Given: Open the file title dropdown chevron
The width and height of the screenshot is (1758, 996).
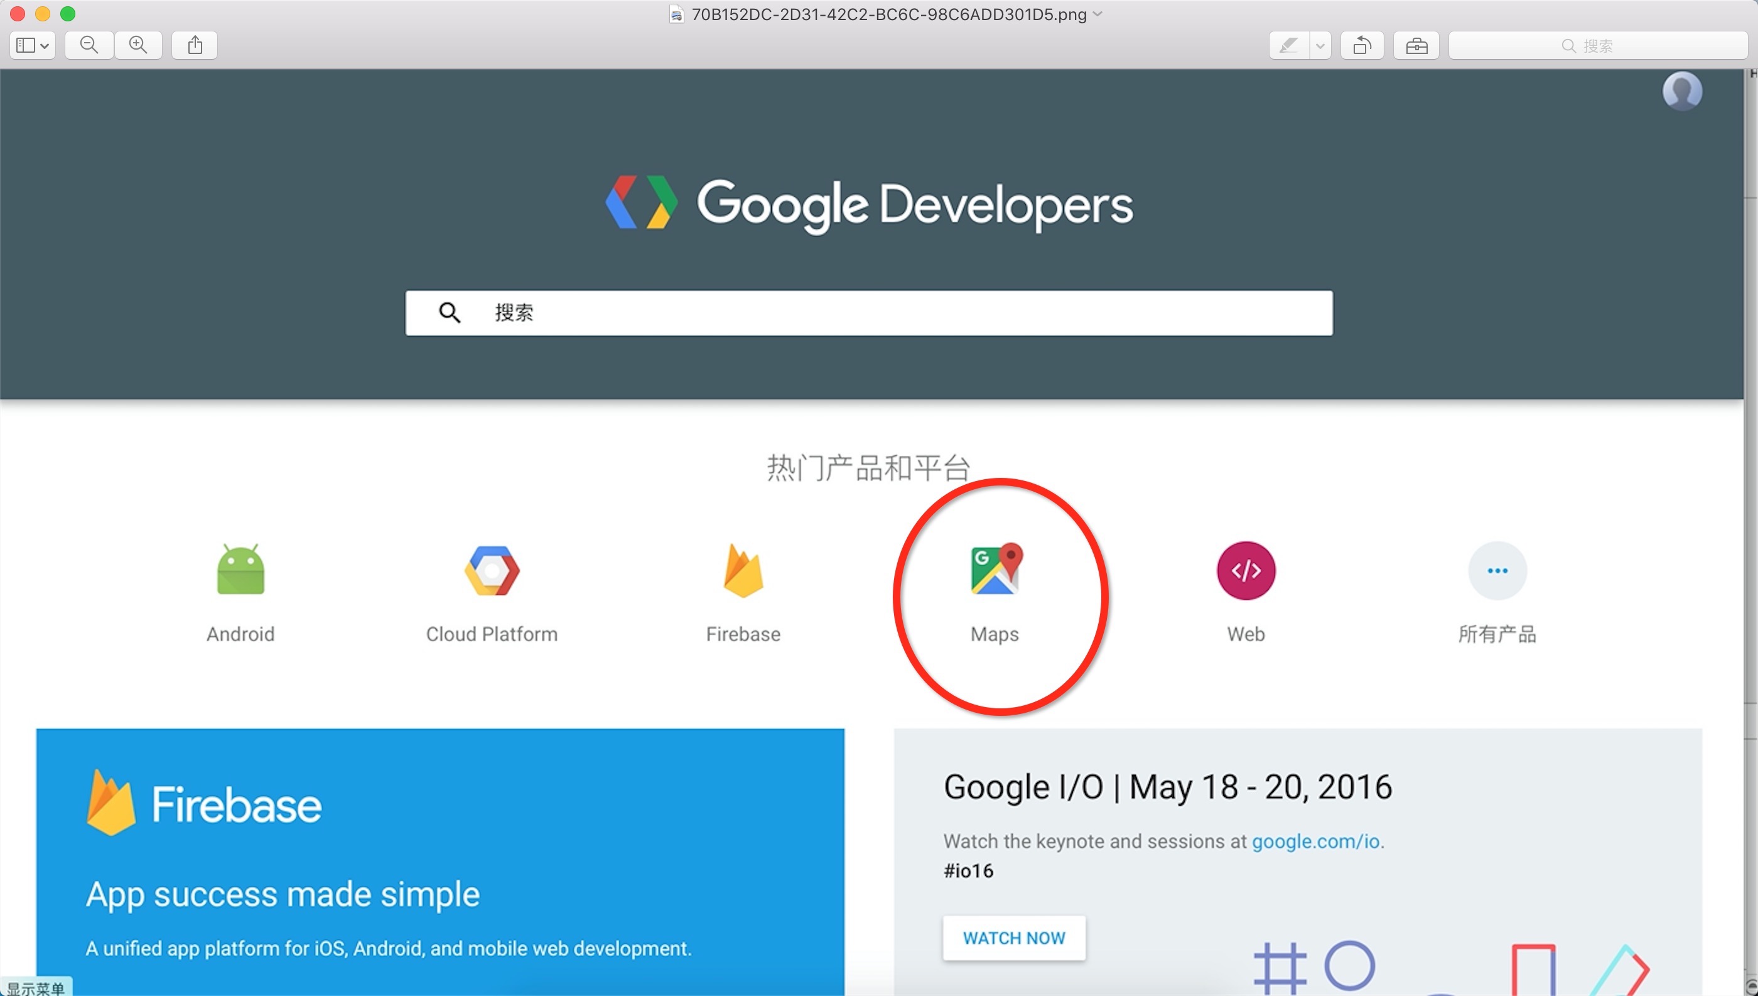Looking at the screenshot, I should click(x=1098, y=14).
